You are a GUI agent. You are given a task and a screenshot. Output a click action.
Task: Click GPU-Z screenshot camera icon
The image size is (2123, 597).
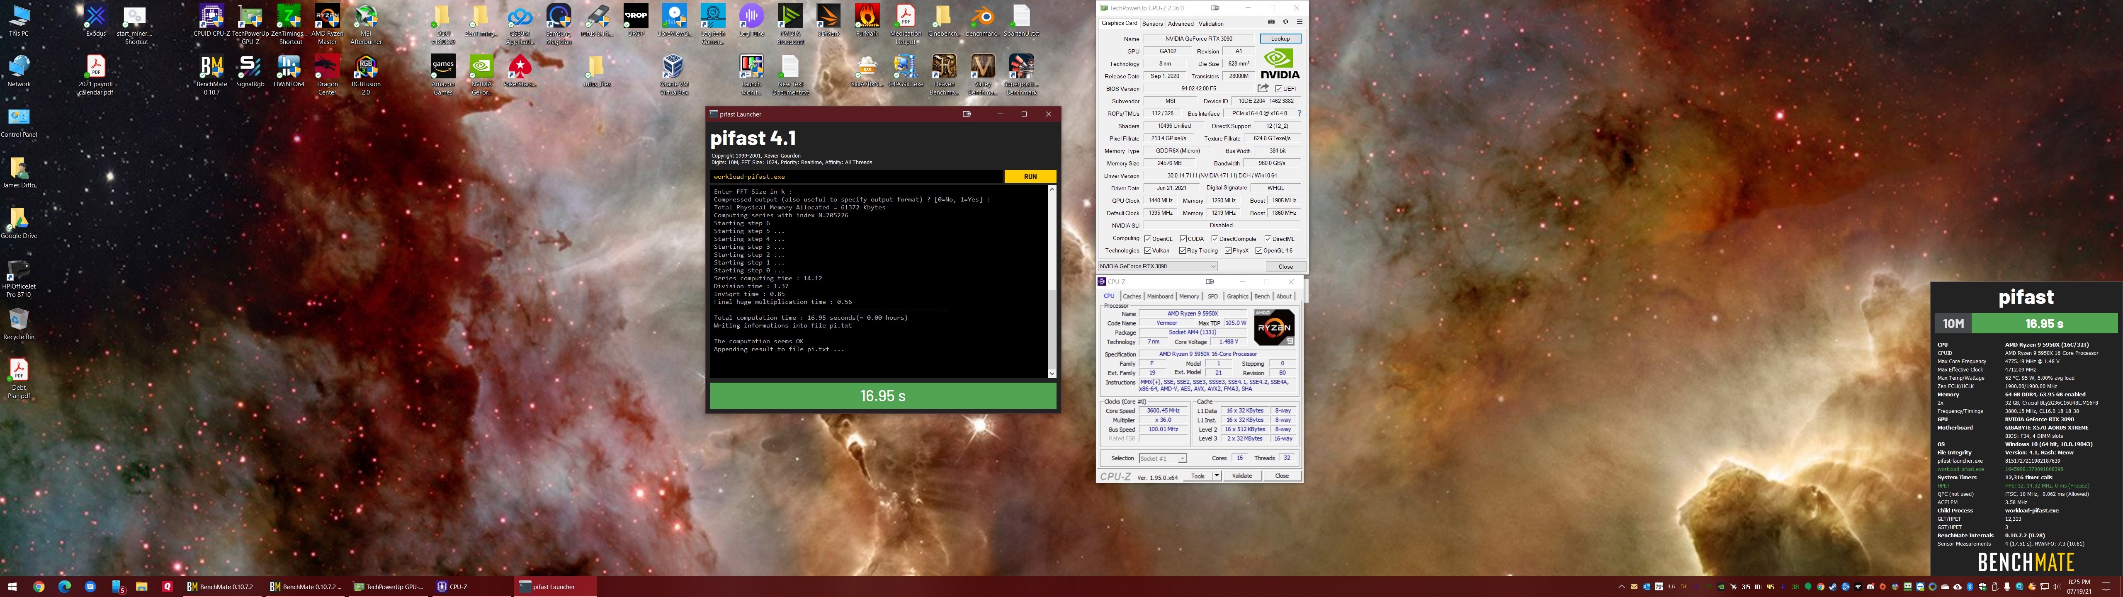pyautogui.click(x=1271, y=22)
